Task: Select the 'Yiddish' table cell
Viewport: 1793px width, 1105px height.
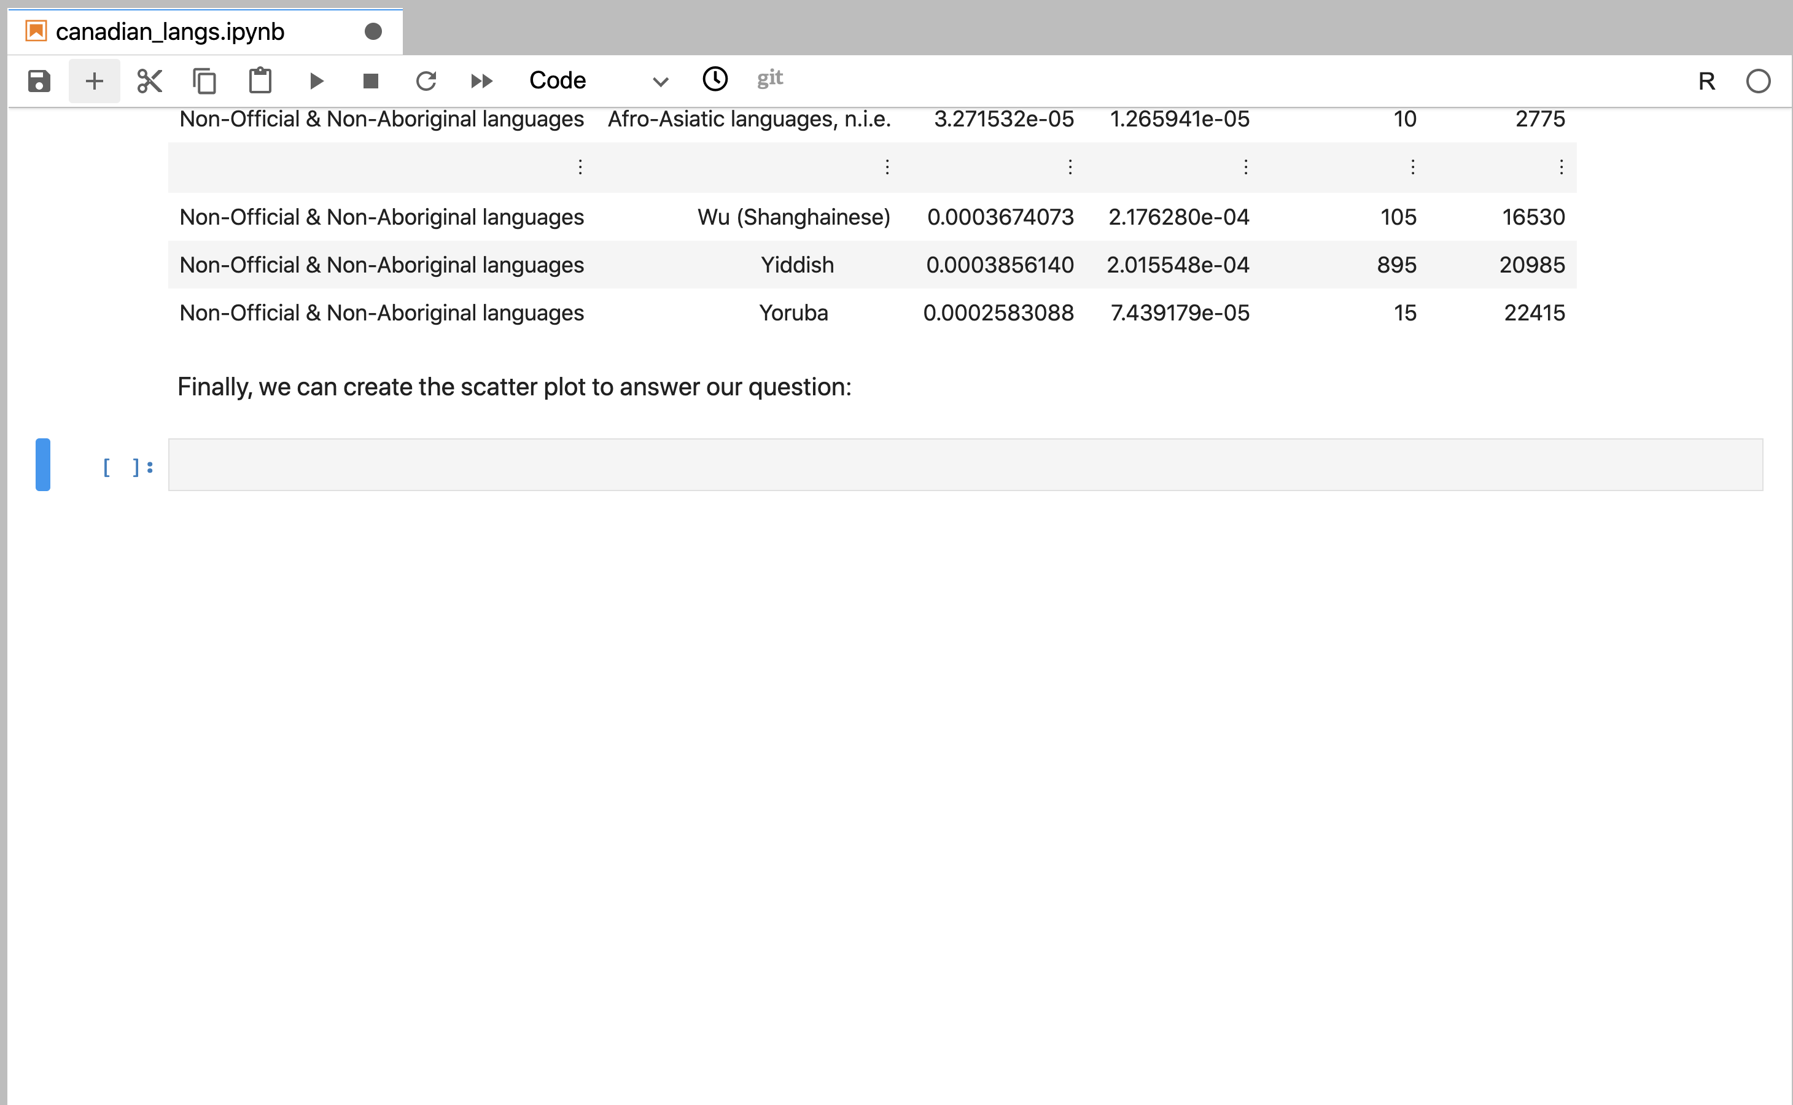Action: point(797,265)
